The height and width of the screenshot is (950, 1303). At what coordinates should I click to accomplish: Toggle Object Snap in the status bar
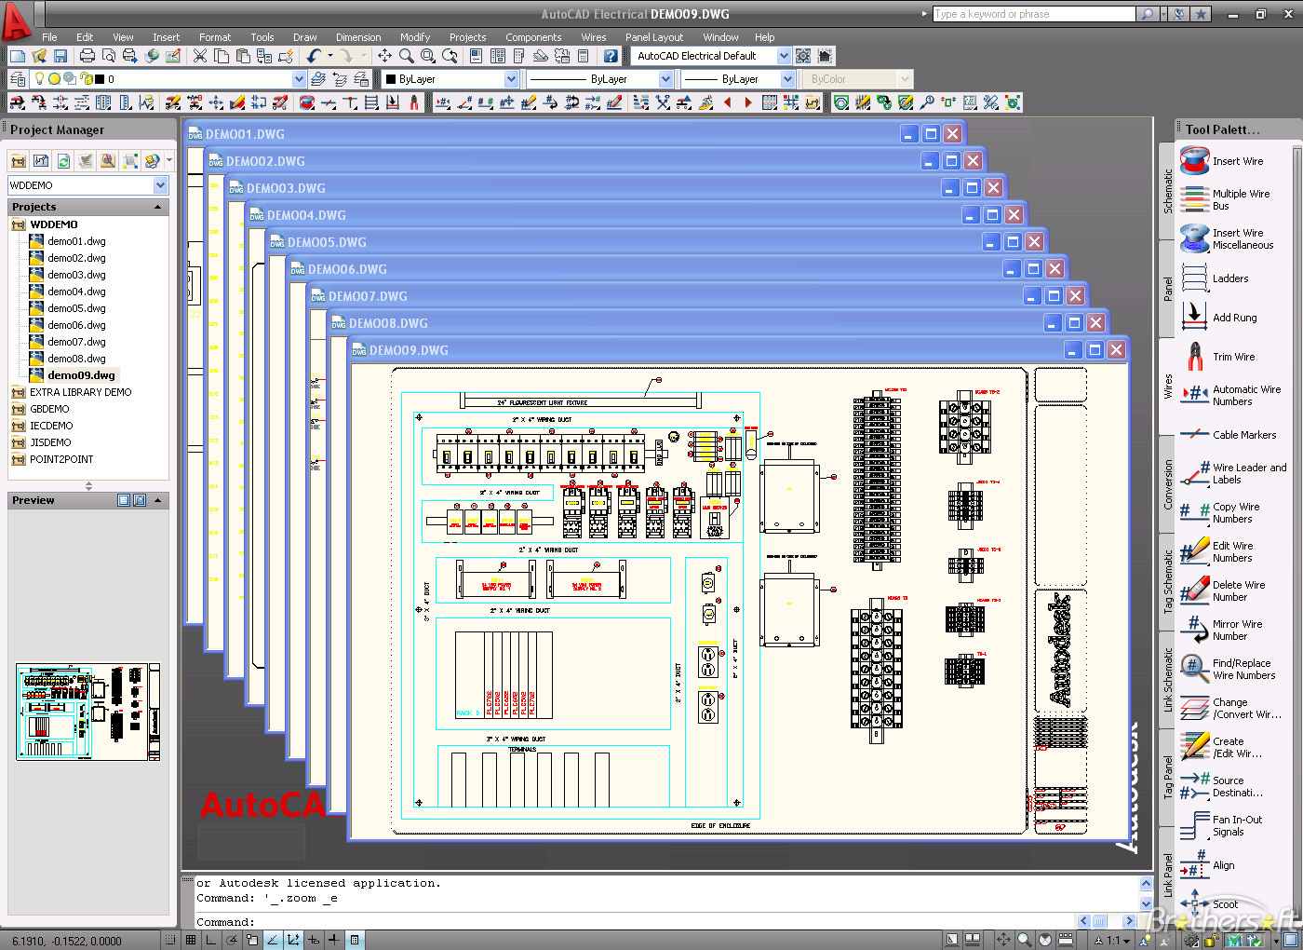click(252, 941)
